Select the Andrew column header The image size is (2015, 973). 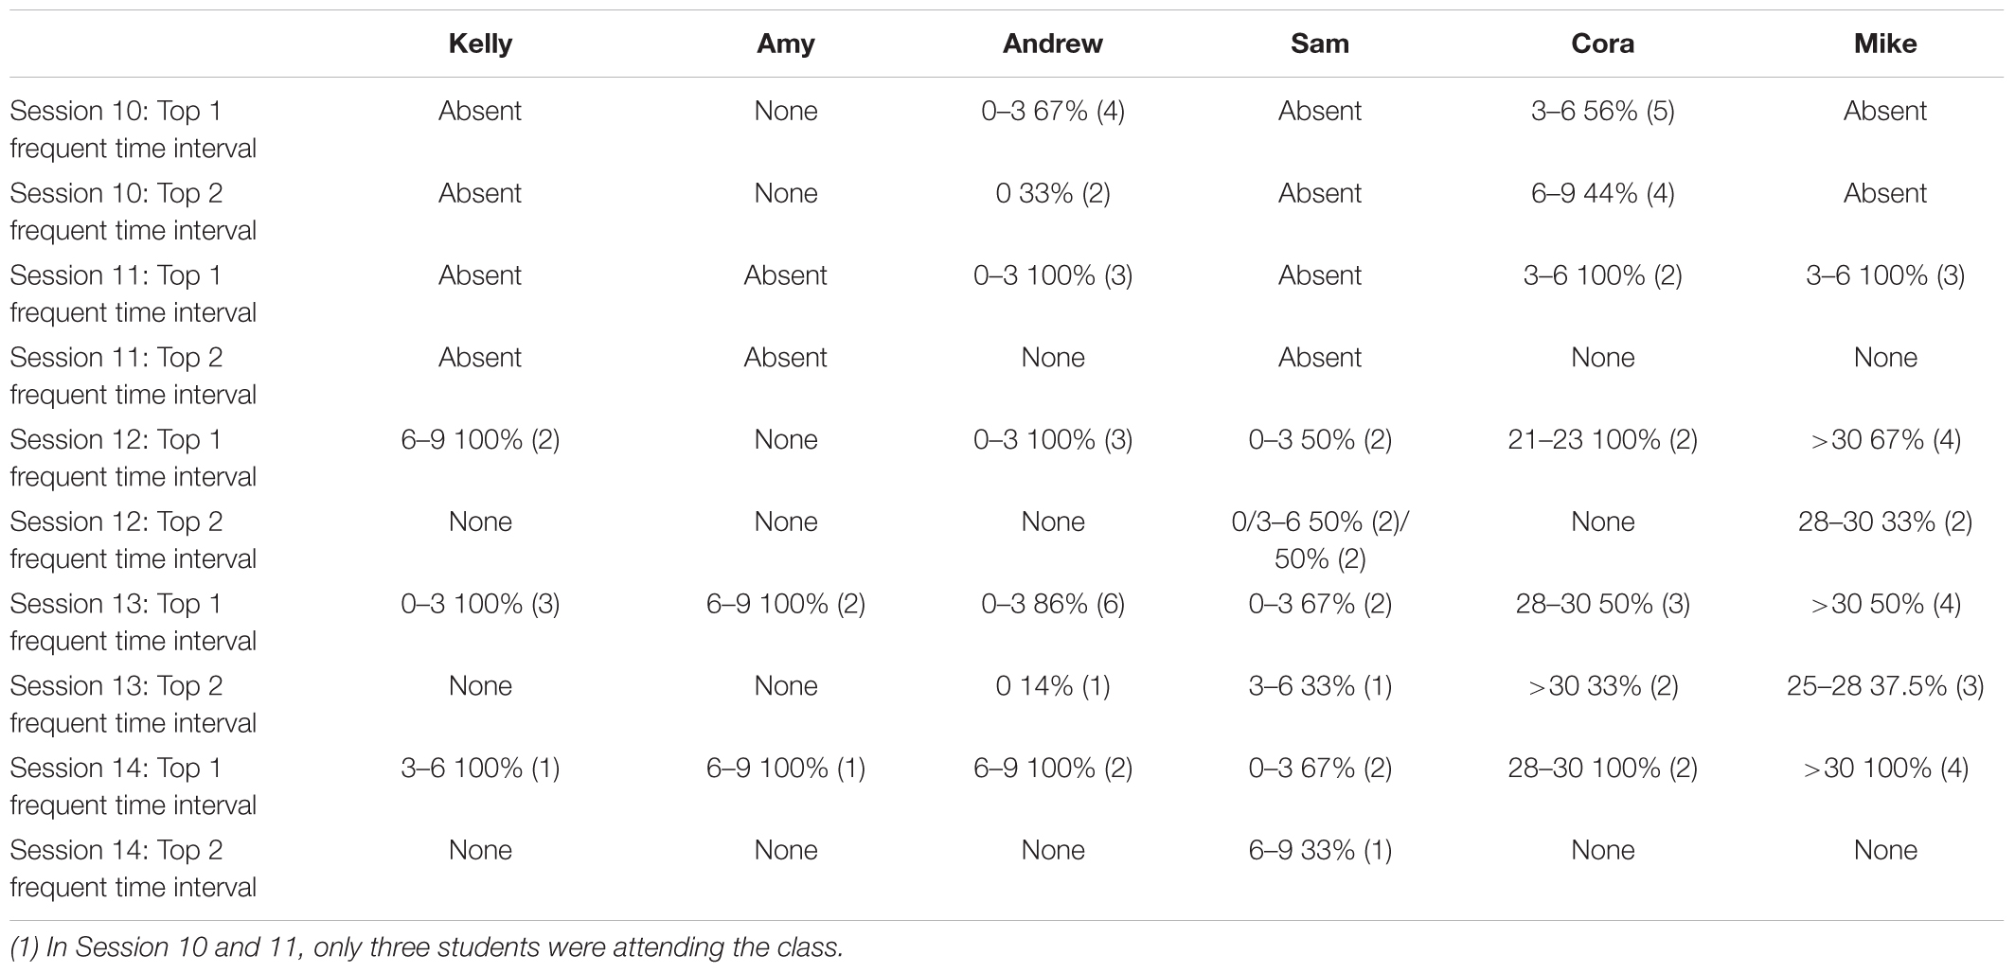(x=1053, y=44)
